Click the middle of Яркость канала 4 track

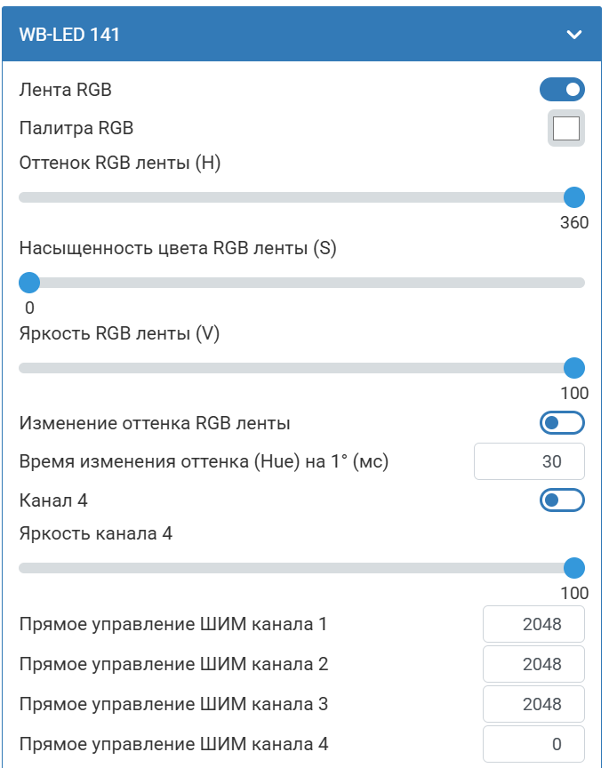pos(302,568)
